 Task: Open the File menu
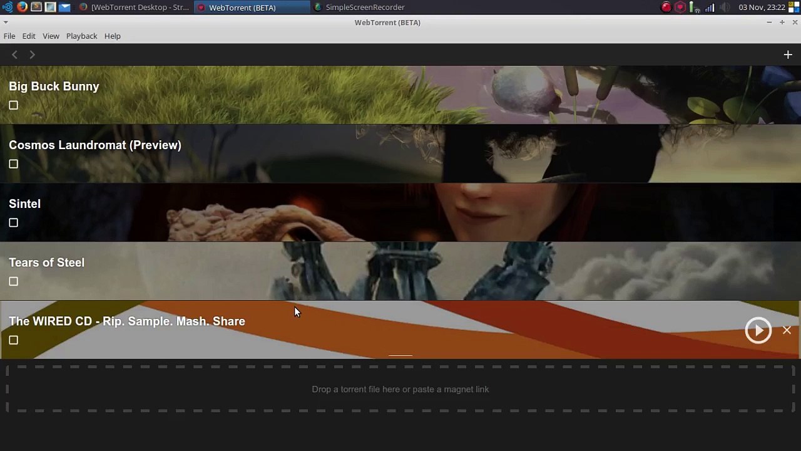coord(9,36)
